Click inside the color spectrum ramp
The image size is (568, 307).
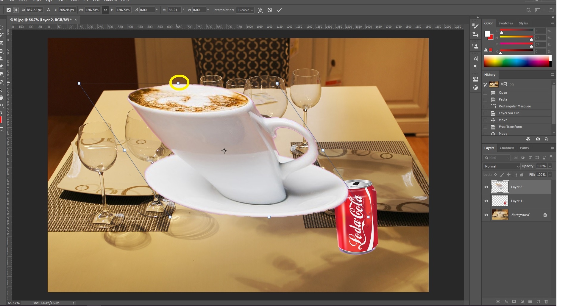[x=517, y=61]
